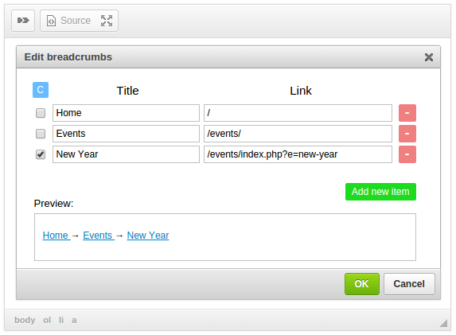Open the New Year preview link

148,236
